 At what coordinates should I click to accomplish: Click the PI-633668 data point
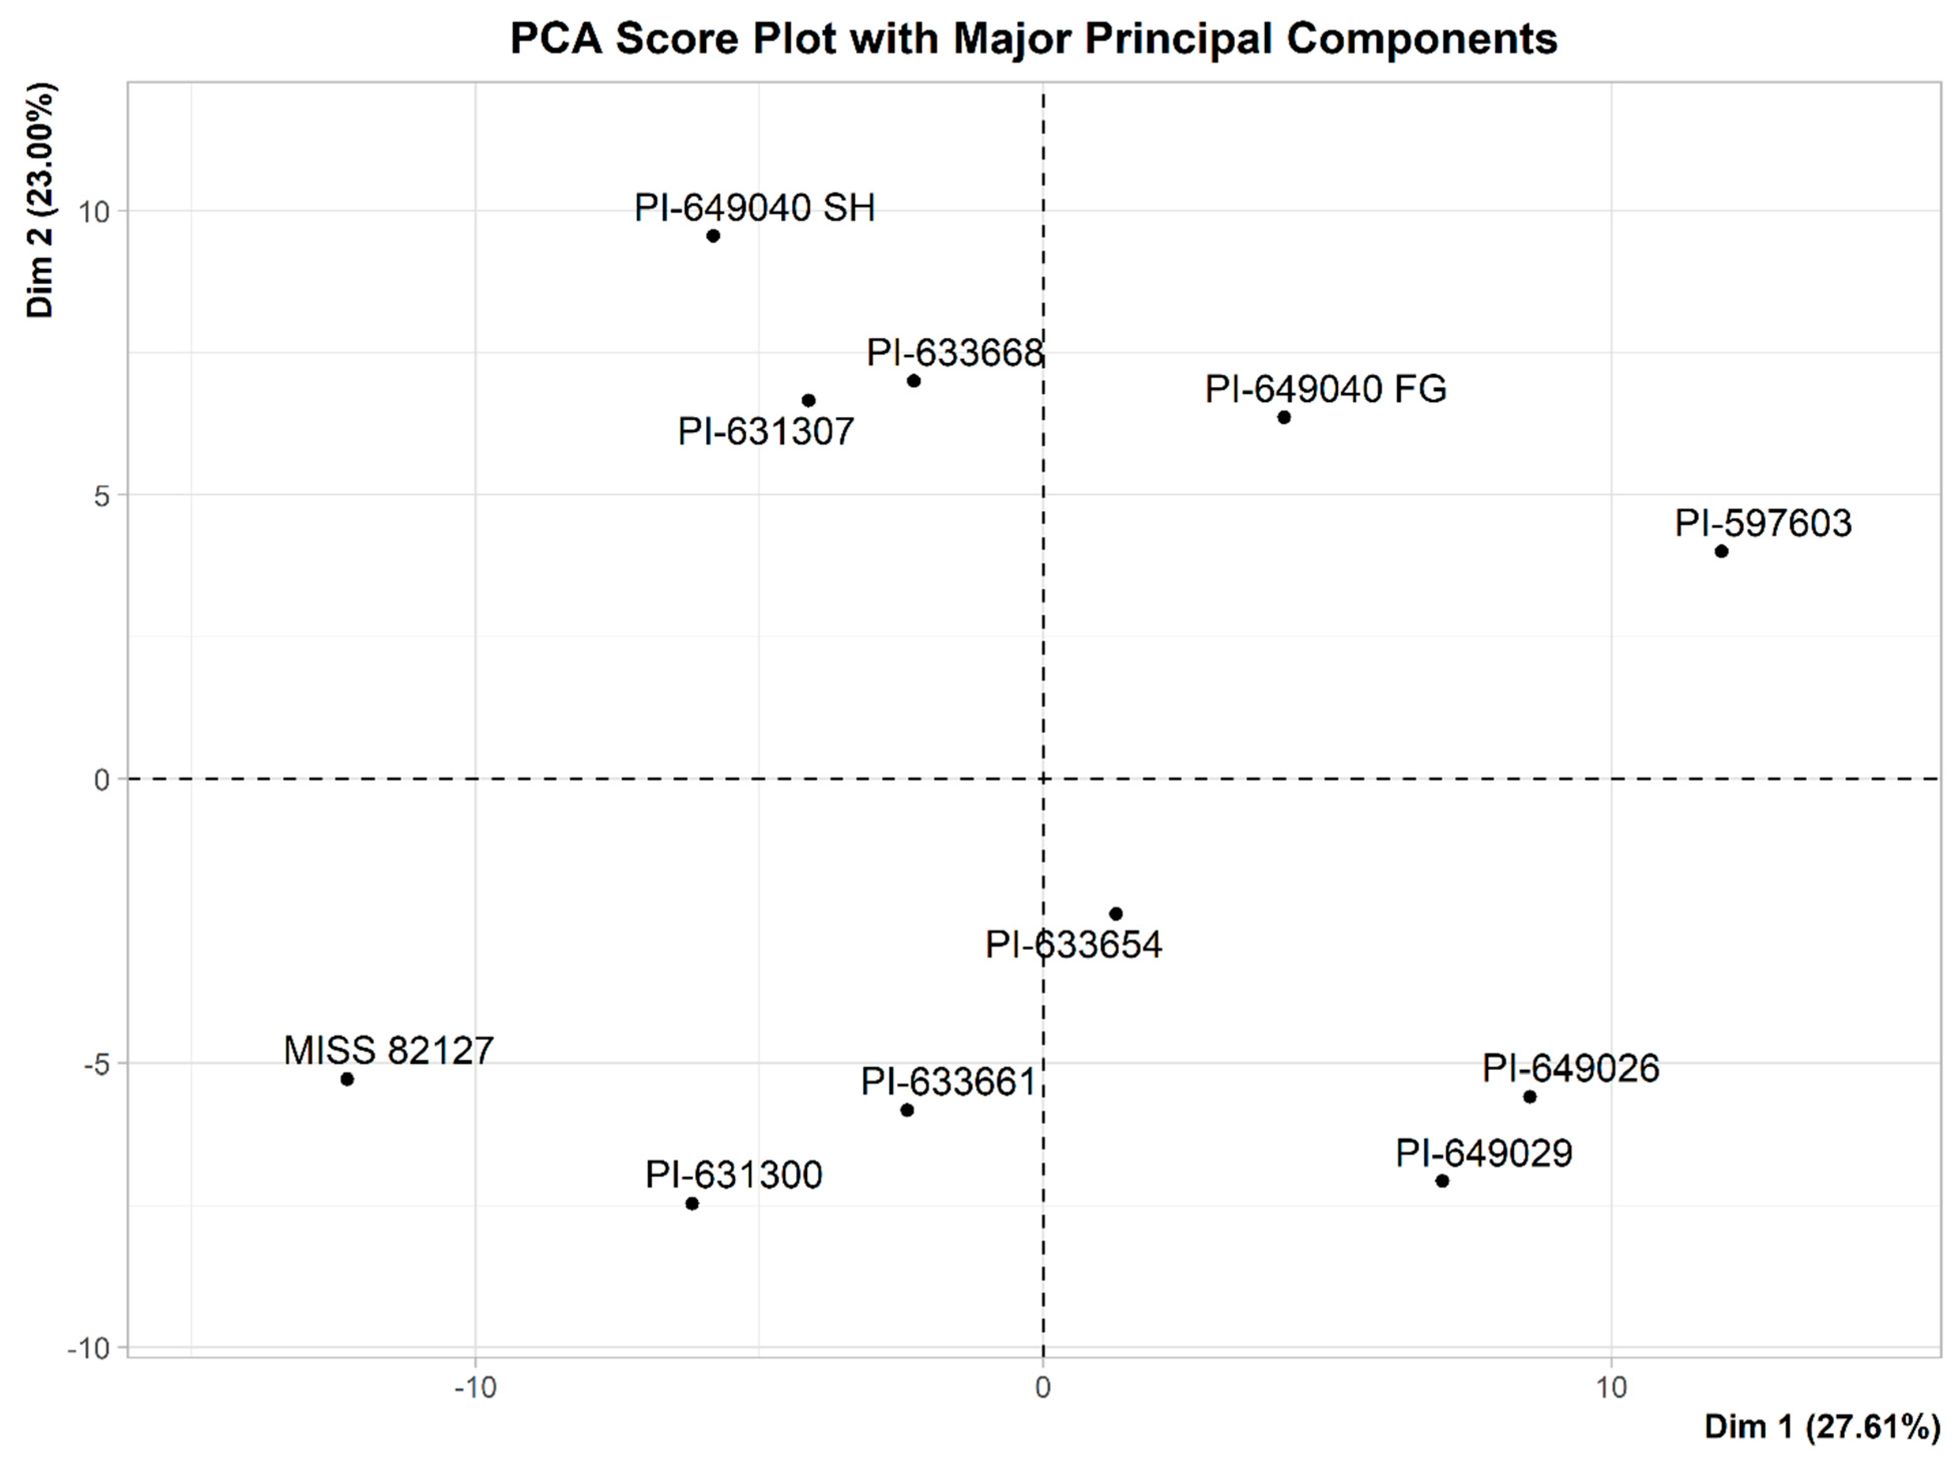tap(914, 381)
